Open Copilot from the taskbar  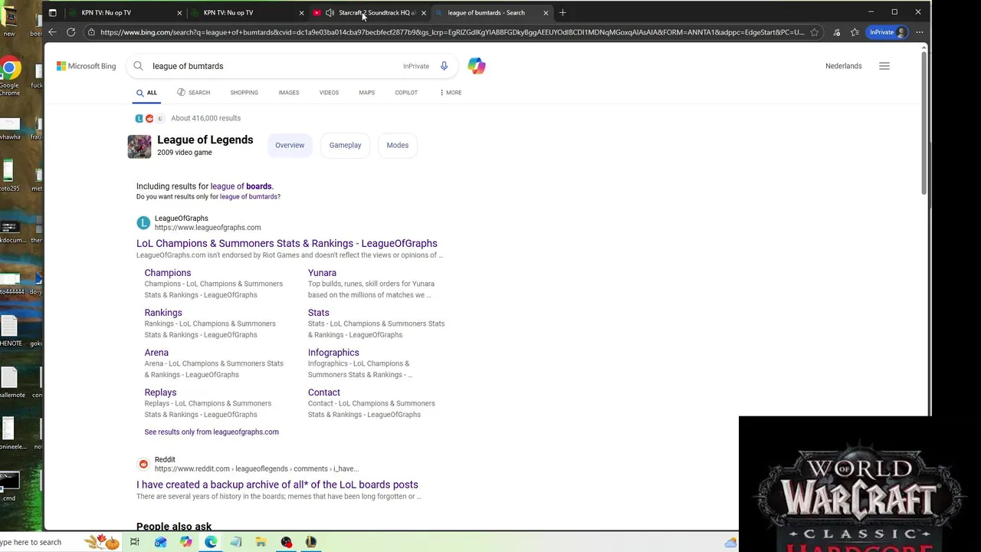pyautogui.click(x=185, y=542)
